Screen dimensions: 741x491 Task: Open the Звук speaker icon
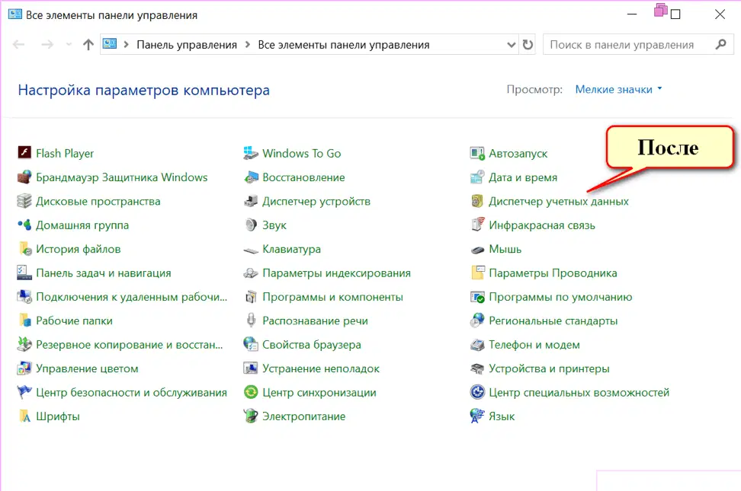[251, 225]
